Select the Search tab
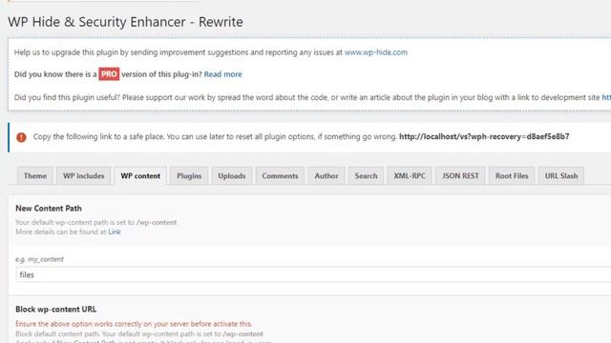Viewport: 611px width, 343px height. 366,175
